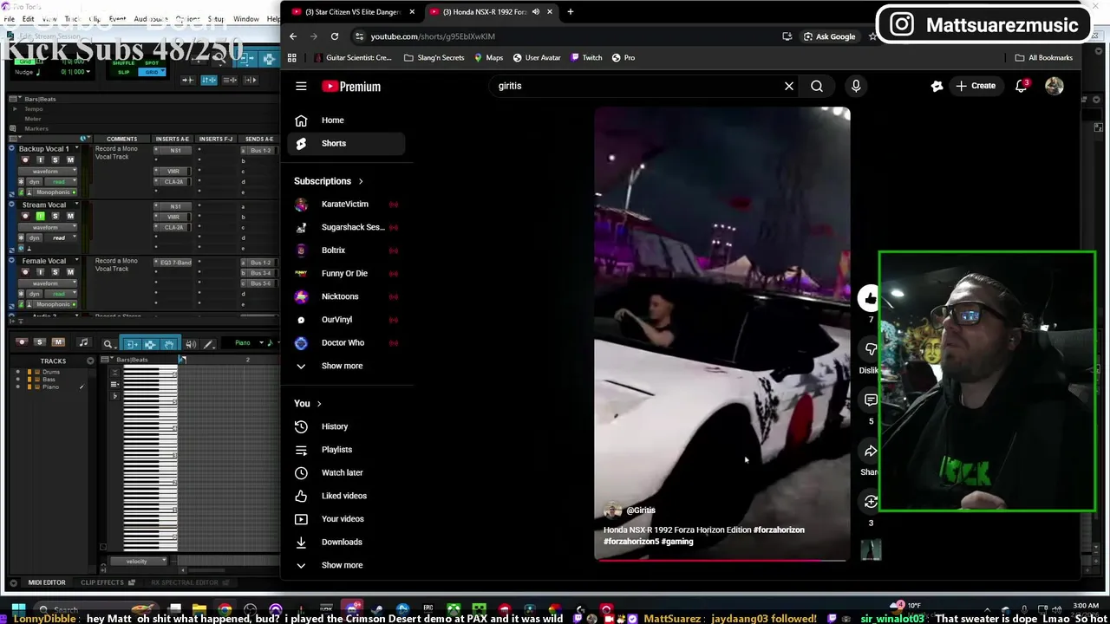The width and height of the screenshot is (1110, 624).
Task: Select the MIDI Editor tab
Action: pyautogui.click(x=47, y=582)
